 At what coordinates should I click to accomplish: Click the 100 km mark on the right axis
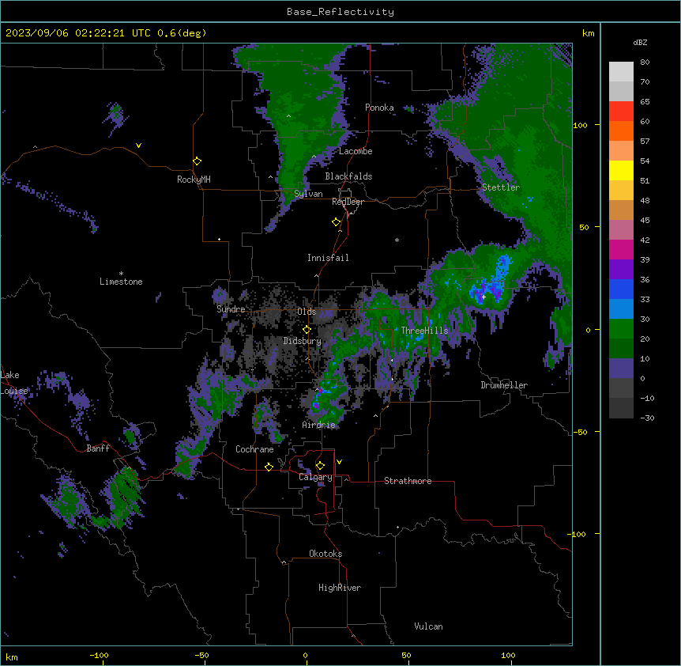click(580, 125)
